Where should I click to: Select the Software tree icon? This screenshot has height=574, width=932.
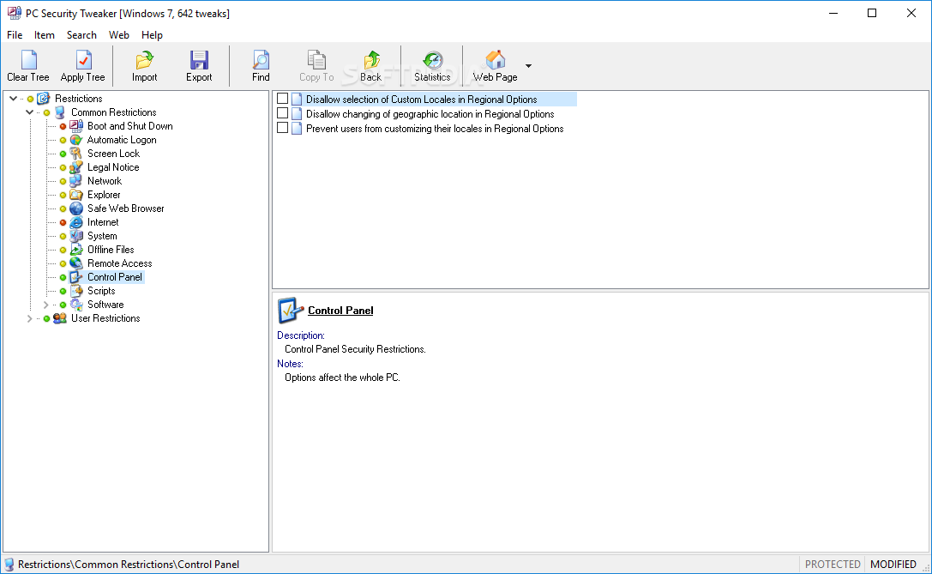(x=76, y=305)
